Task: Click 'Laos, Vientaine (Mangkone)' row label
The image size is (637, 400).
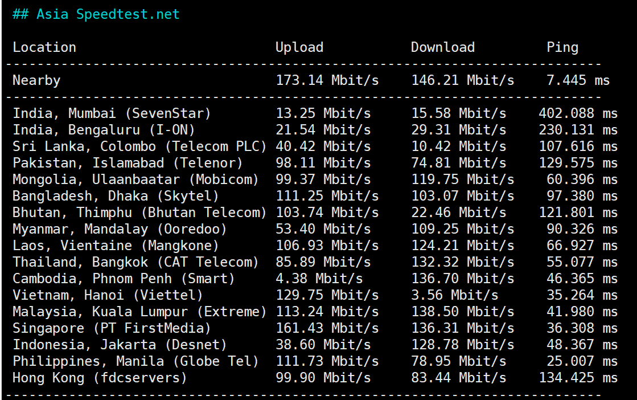Action: tap(116, 246)
